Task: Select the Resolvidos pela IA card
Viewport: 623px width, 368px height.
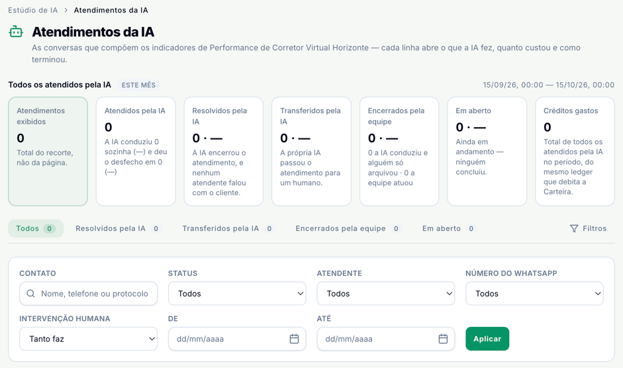Action: (224, 152)
